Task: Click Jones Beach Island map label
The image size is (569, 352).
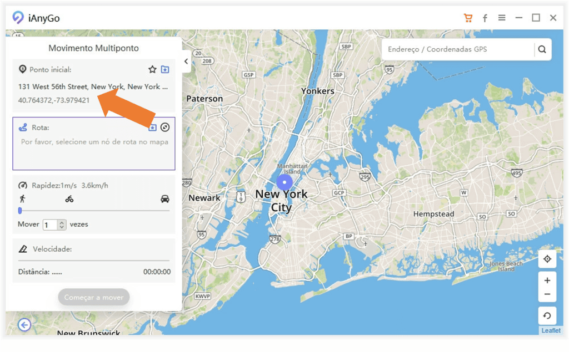Action: [x=506, y=266]
